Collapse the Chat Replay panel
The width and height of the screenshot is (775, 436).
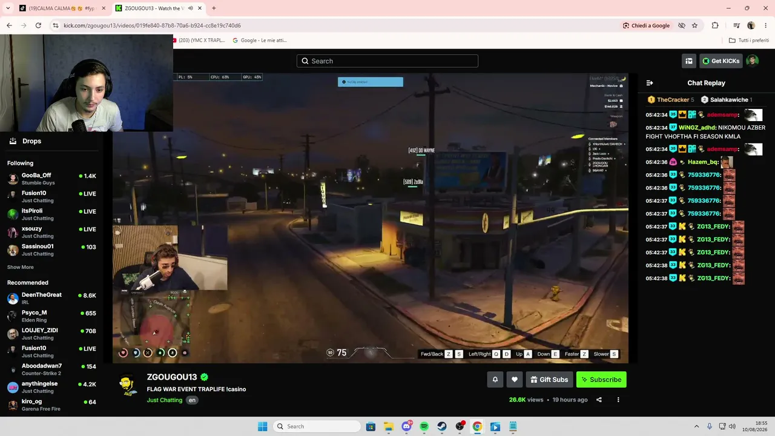650,83
